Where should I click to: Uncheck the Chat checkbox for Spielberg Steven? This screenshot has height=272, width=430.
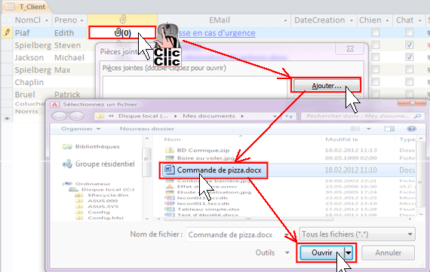(x=409, y=44)
